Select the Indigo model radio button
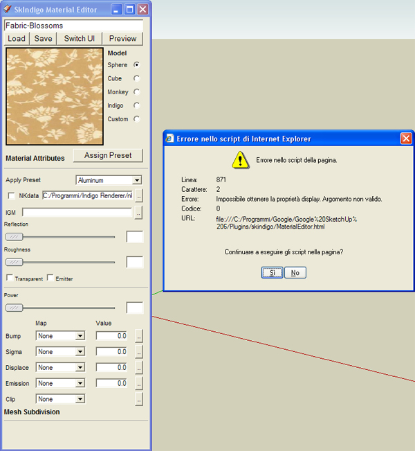This screenshot has width=415, height=451. point(137,105)
